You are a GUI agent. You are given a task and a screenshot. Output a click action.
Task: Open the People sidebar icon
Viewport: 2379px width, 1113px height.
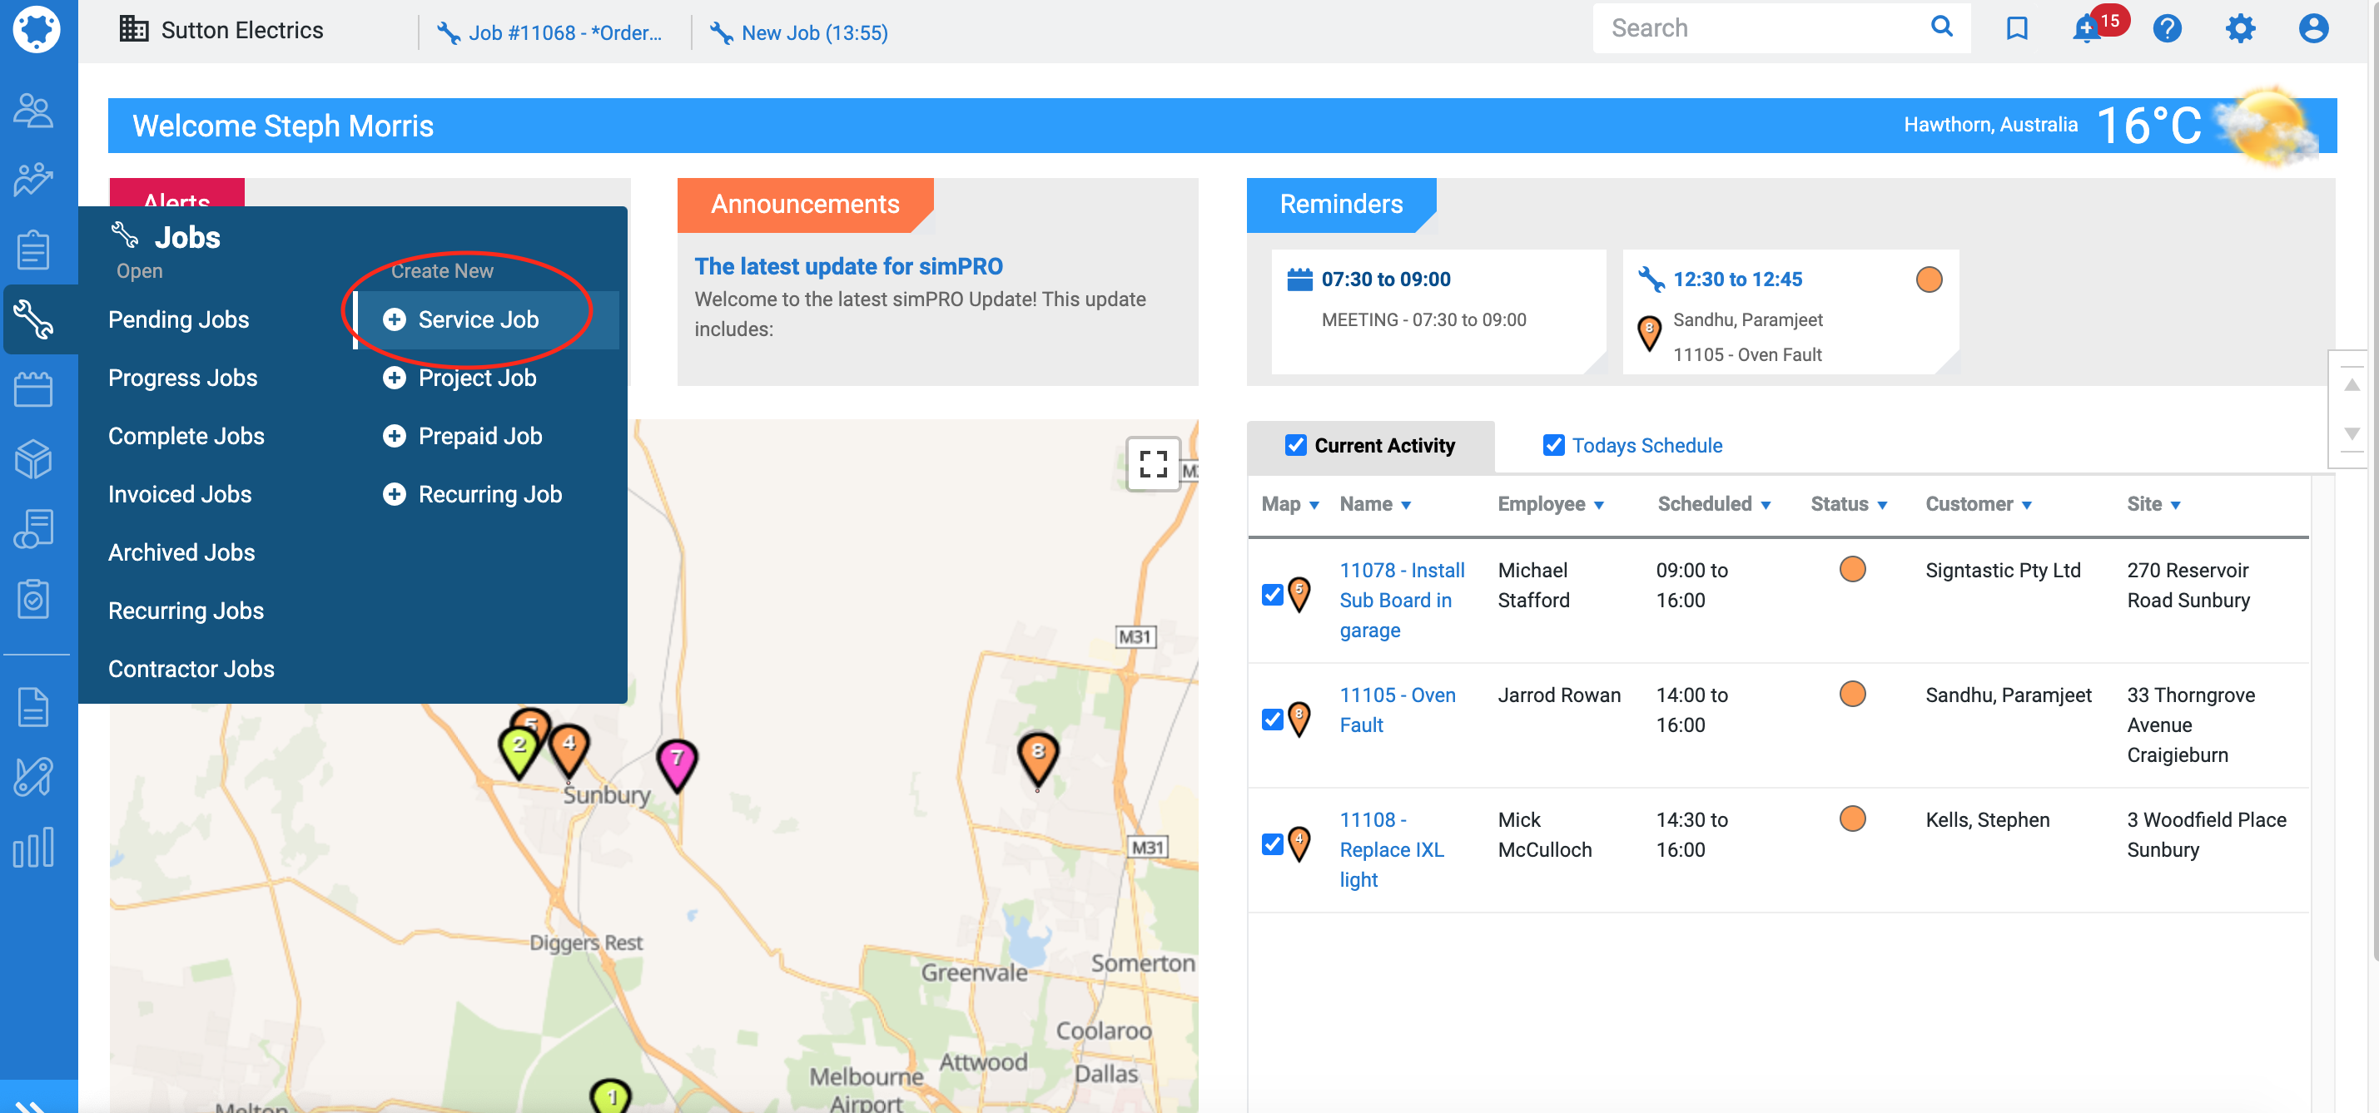34,111
